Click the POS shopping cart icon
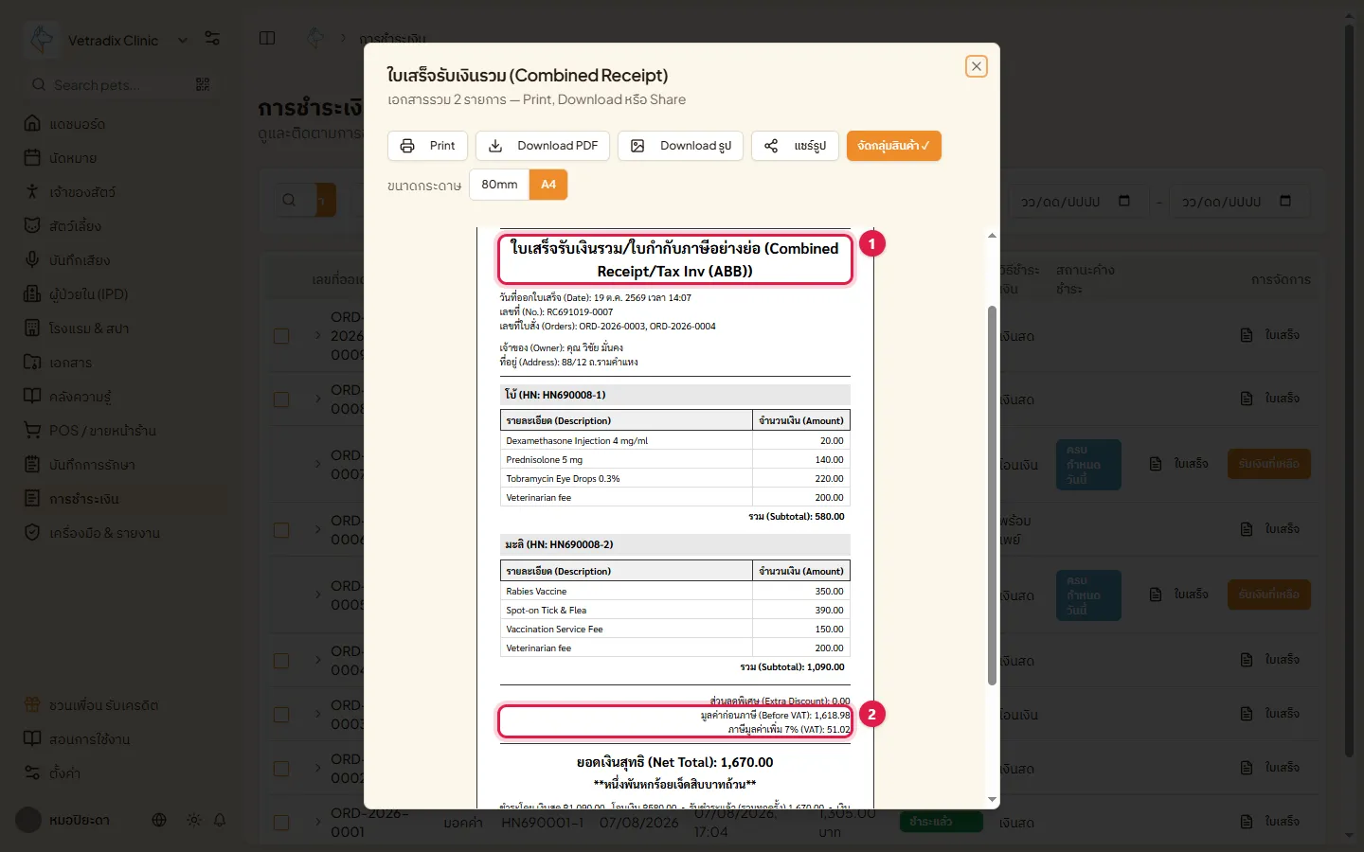 pyautogui.click(x=32, y=430)
